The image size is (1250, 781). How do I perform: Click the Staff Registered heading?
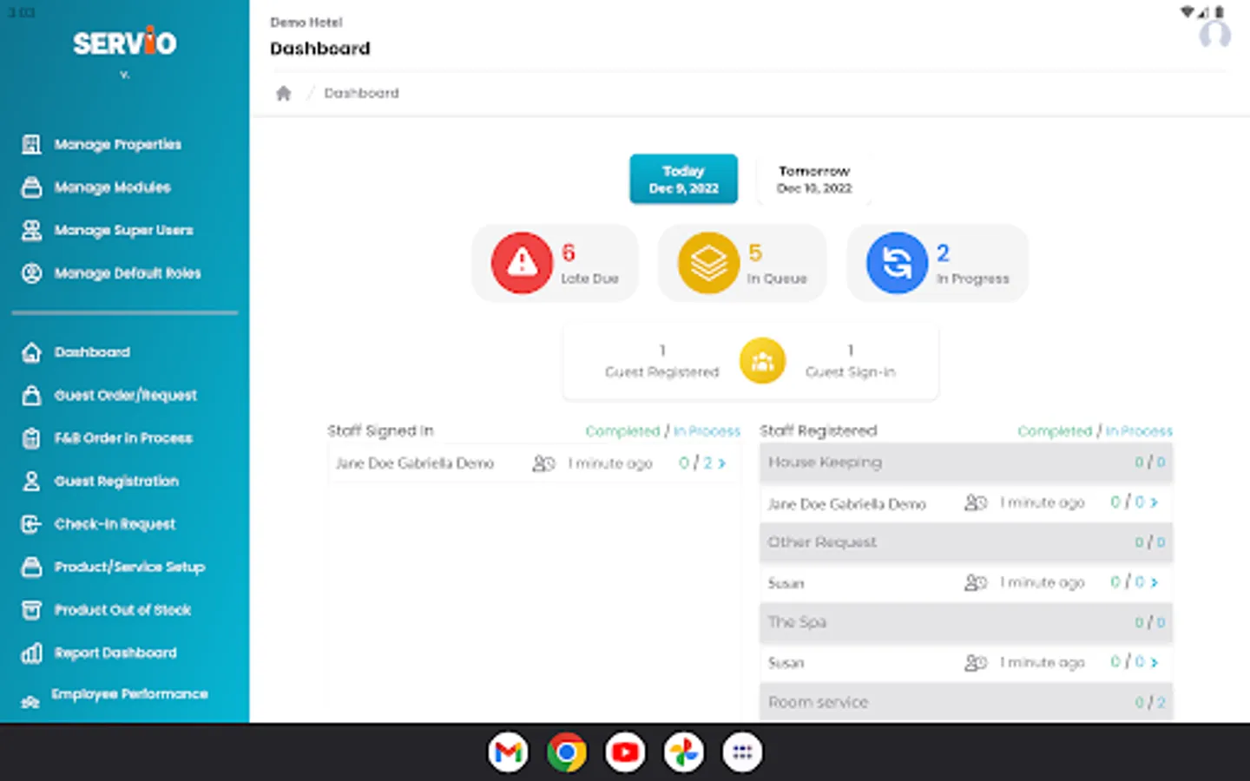[x=819, y=430]
